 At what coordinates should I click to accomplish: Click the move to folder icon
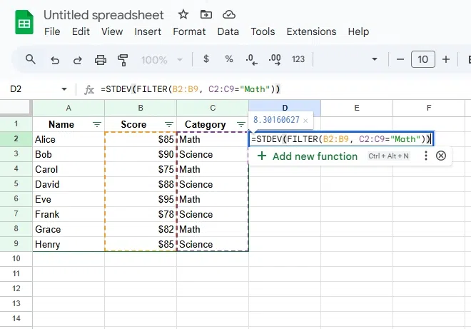pyautogui.click(x=206, y=14)
